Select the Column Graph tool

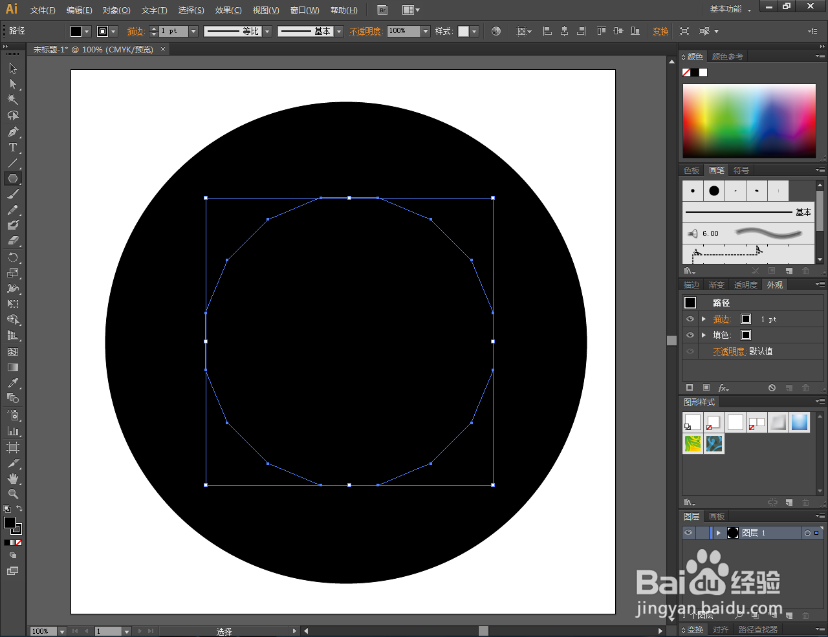(x=12, y=431)
